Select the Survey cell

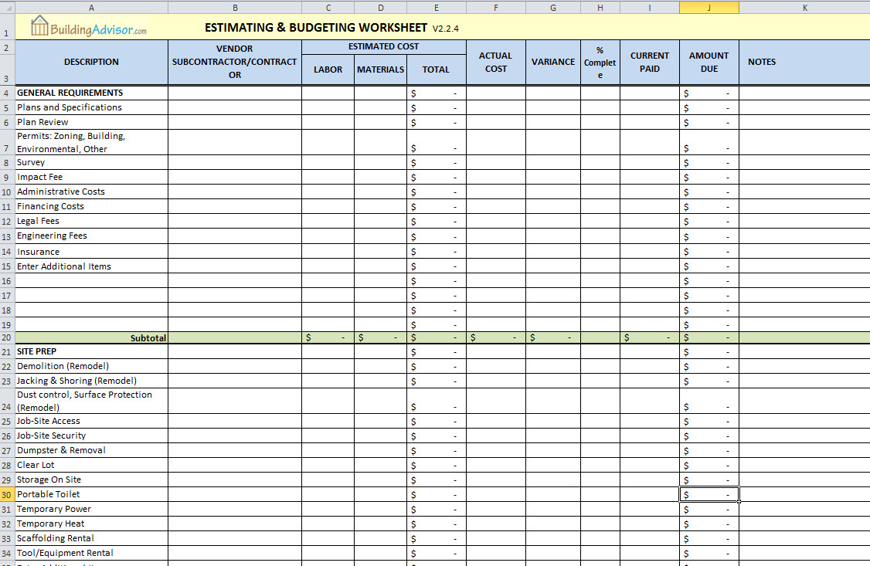(91, 162)
